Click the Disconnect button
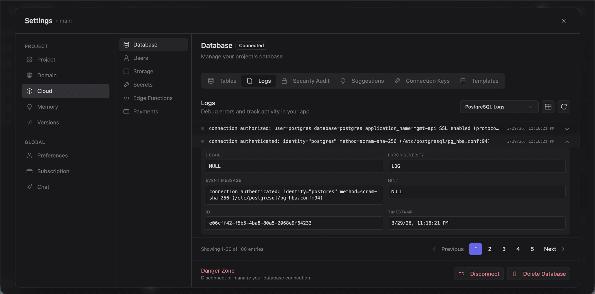This screenshot has width=595, height=294. pos(479,273)
